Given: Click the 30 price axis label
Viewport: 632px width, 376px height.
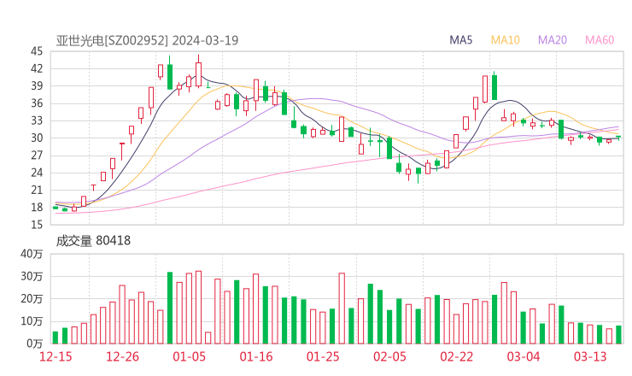Looking at the screenshot, I should pyautogui.click(x=37, y=138).
